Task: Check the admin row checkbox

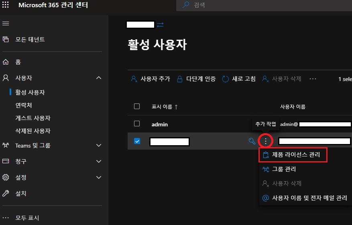Action: coord(137,124)
